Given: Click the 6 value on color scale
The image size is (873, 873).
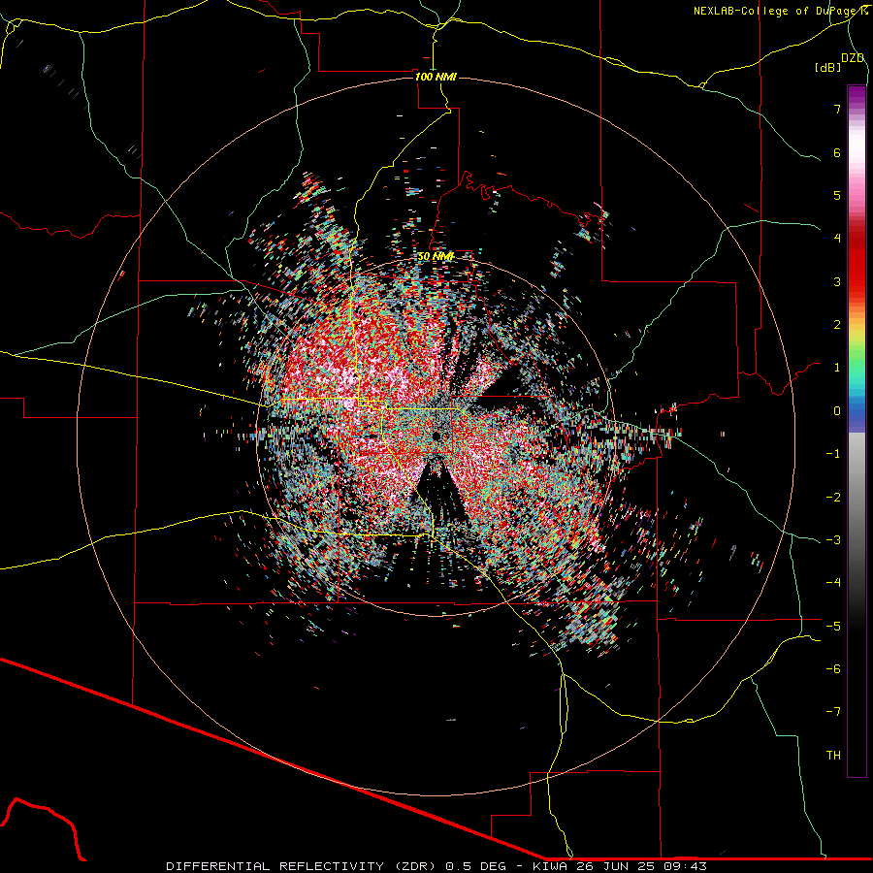Looking at the screenshot, I should (837, 152).
